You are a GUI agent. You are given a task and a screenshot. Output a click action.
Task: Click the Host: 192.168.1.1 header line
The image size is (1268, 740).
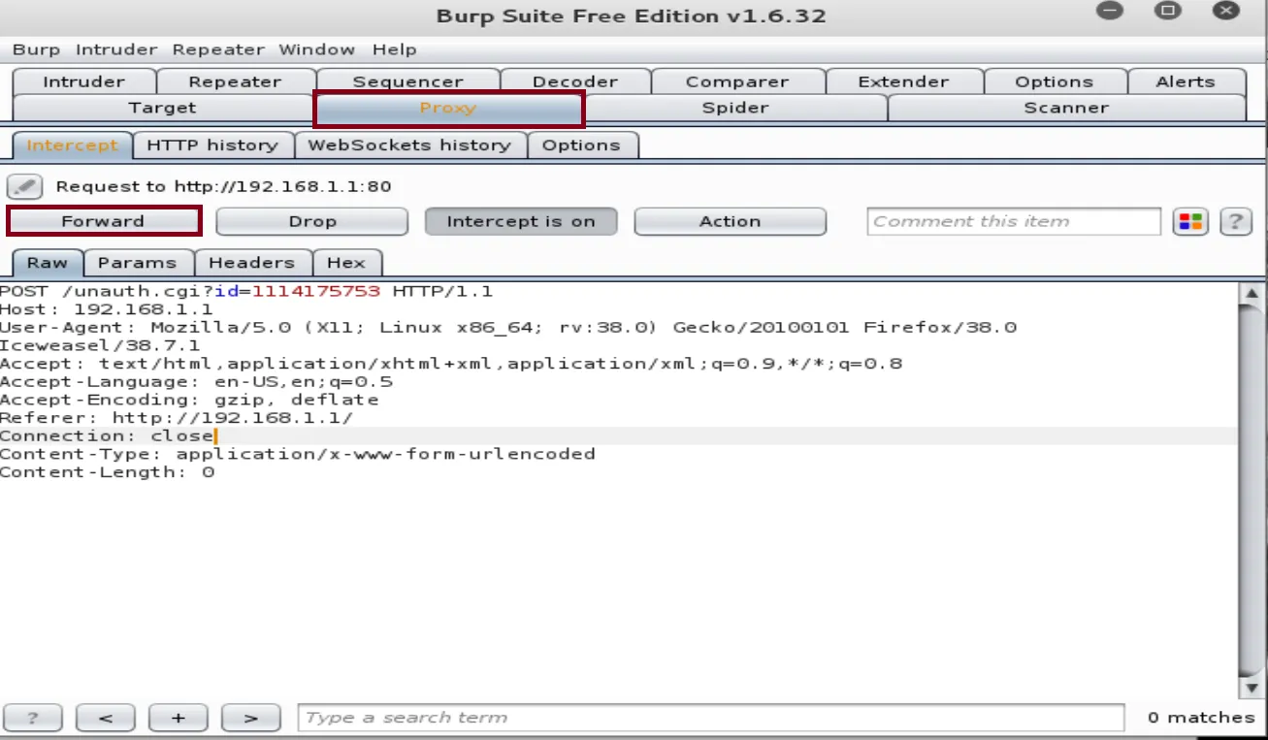(106, 309)
